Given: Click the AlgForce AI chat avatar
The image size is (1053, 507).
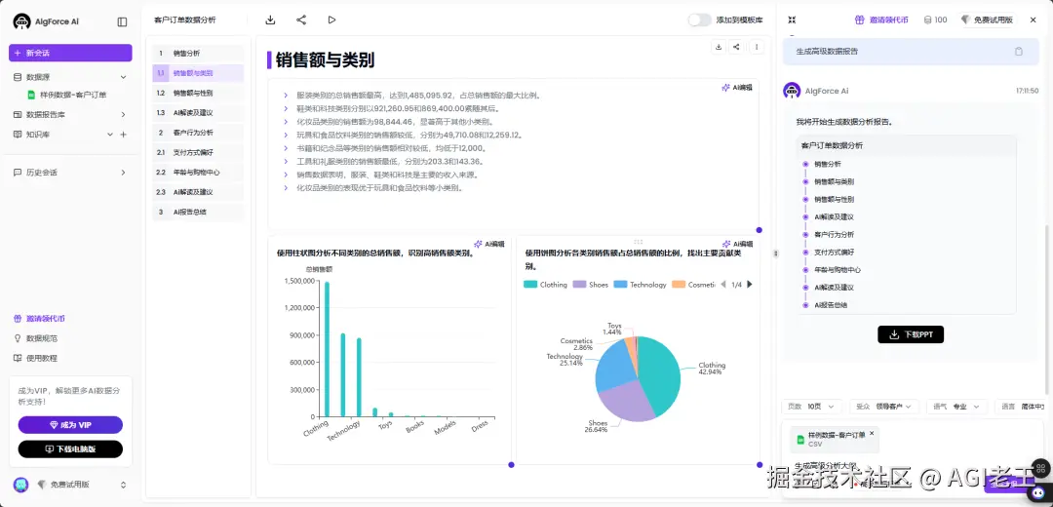Looking at the screenshot, I should click(792, 90).
